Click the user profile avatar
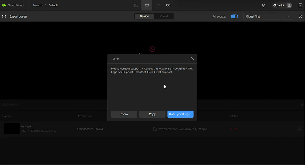This screenshot has height=165, width=305. 289,5
